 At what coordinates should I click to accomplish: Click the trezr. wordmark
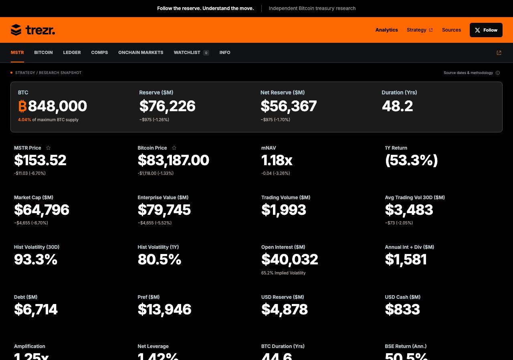tap(40, 30)
